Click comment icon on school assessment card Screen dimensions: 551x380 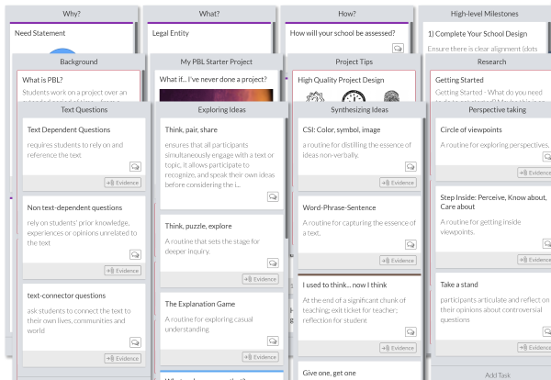[398, 49]
